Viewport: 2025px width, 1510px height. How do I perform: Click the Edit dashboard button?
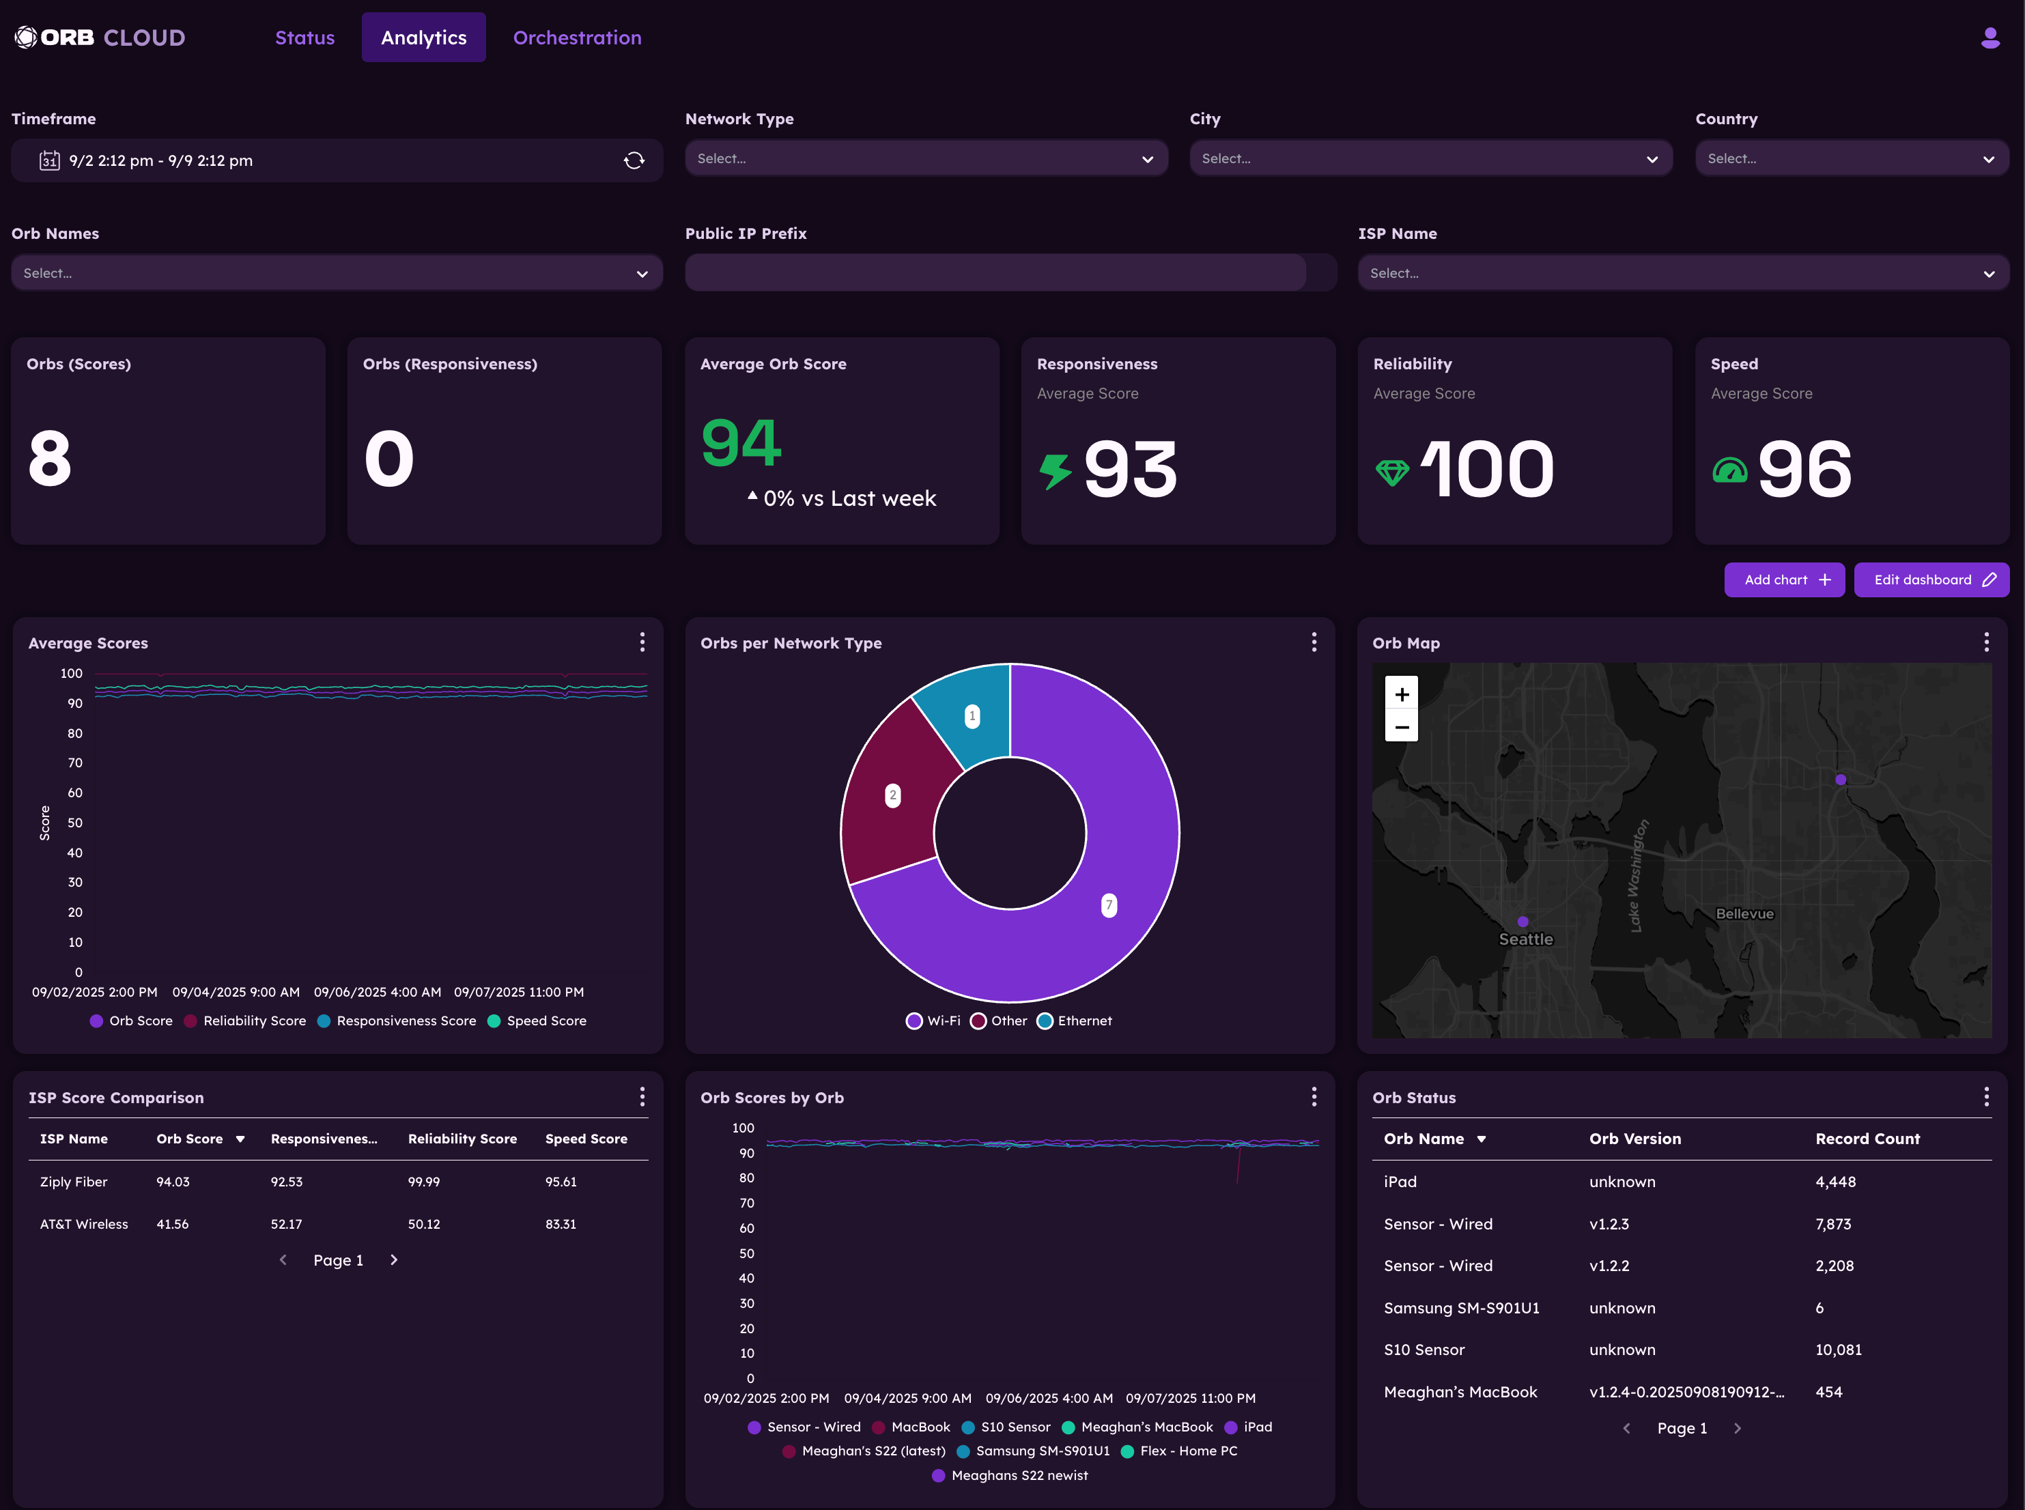coord(1931,580)
